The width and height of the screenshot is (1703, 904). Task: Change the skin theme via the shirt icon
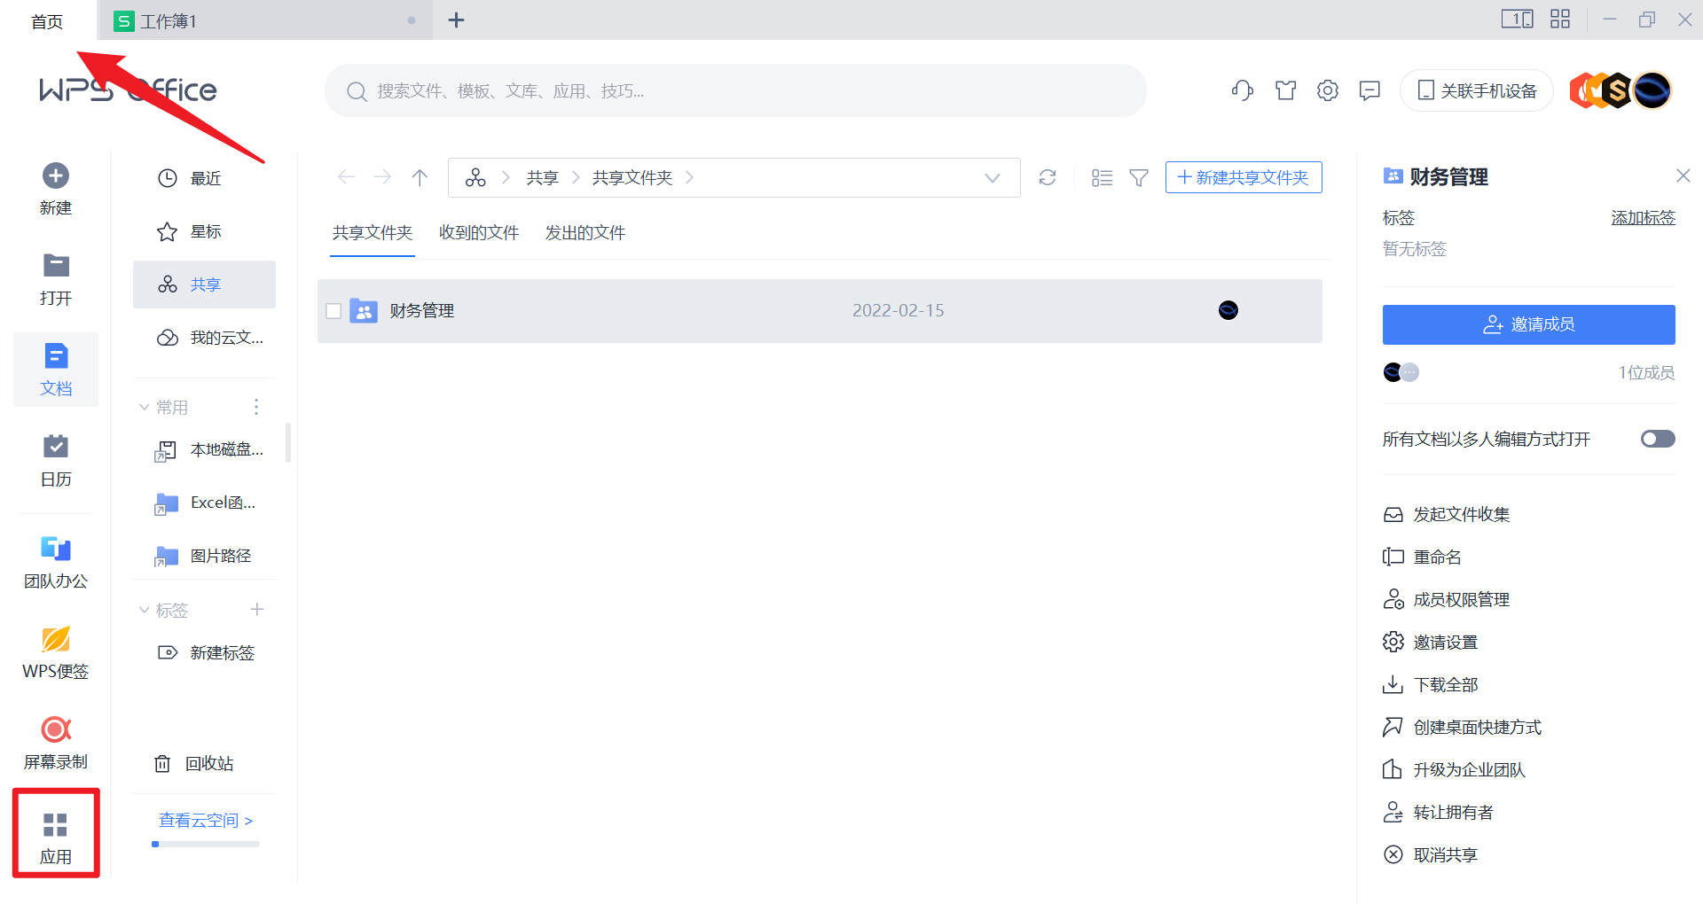click(x=1285, y=90)
